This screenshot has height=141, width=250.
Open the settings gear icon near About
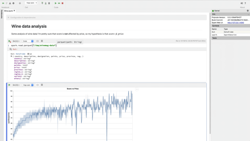242,3
